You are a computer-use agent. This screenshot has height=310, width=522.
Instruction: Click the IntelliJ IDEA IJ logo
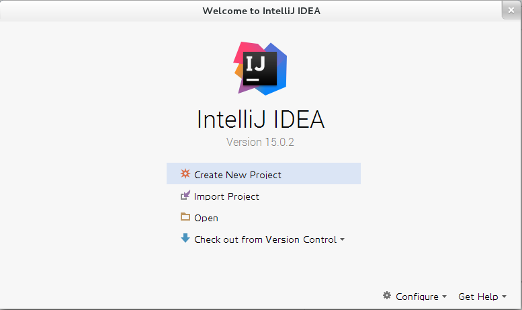(261, 69)
